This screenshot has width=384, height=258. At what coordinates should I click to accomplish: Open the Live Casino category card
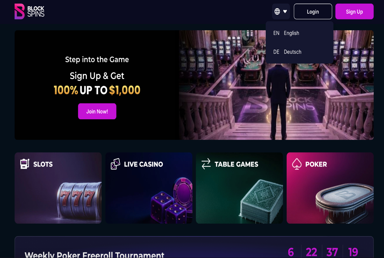click(149, 188)
